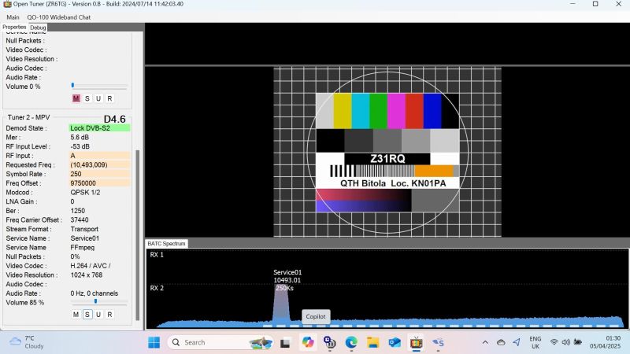Viewport: 630px width, 354px height.
Task: Open the ENG UK language selector
Action: tap(535, 342)
